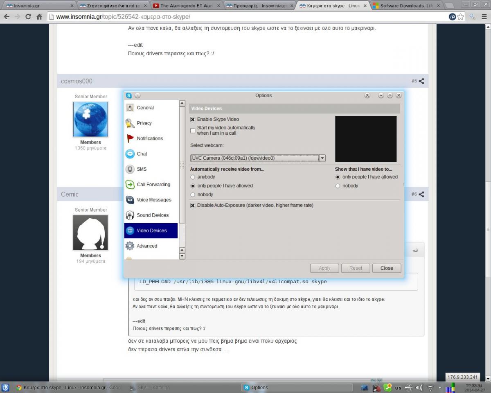This screenshot has width=491, height=393.
Task: Click the browser address bar
Action: pyautogui.click(x=247, y=17)
